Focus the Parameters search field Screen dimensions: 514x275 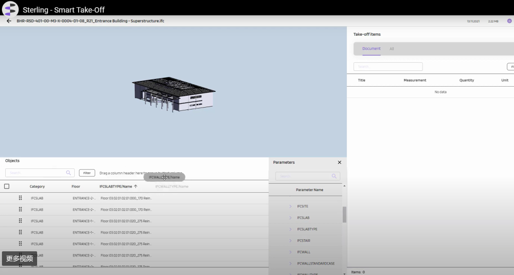pyautogui.click(x=307, y=176)
